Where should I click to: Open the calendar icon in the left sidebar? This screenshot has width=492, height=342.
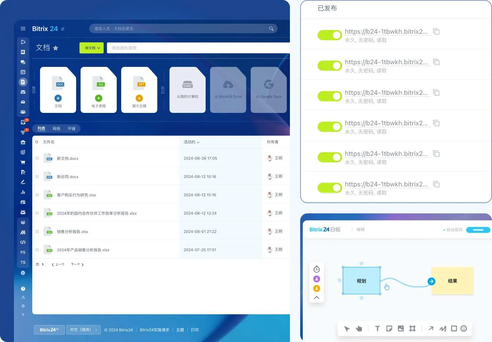coord(23,72)
